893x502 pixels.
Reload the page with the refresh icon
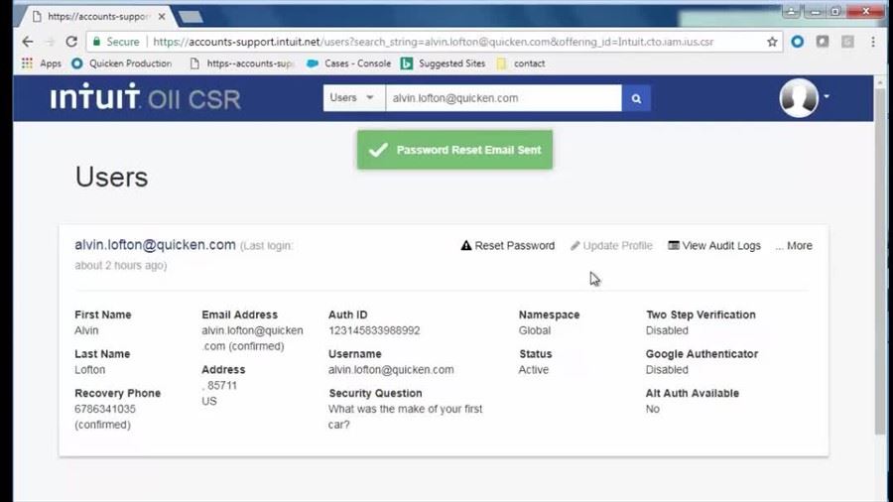click(71, 42)
